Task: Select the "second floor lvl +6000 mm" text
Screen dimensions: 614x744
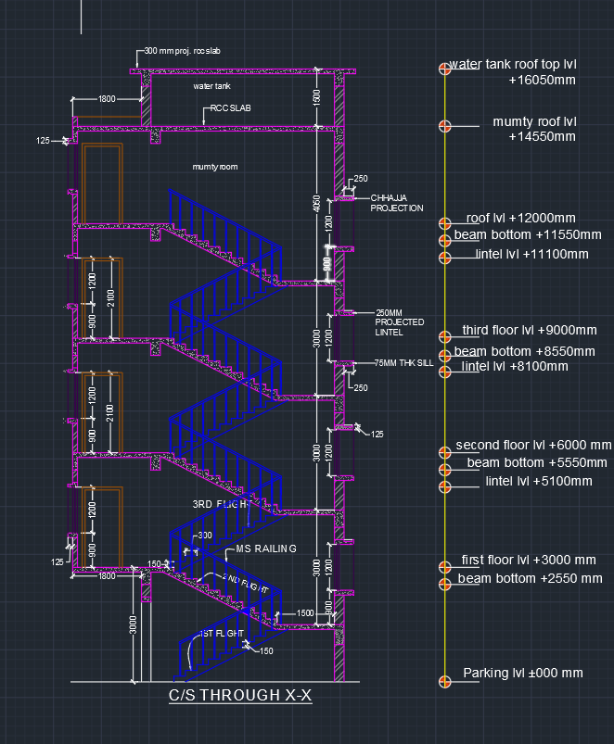Action: coord(533,445)
